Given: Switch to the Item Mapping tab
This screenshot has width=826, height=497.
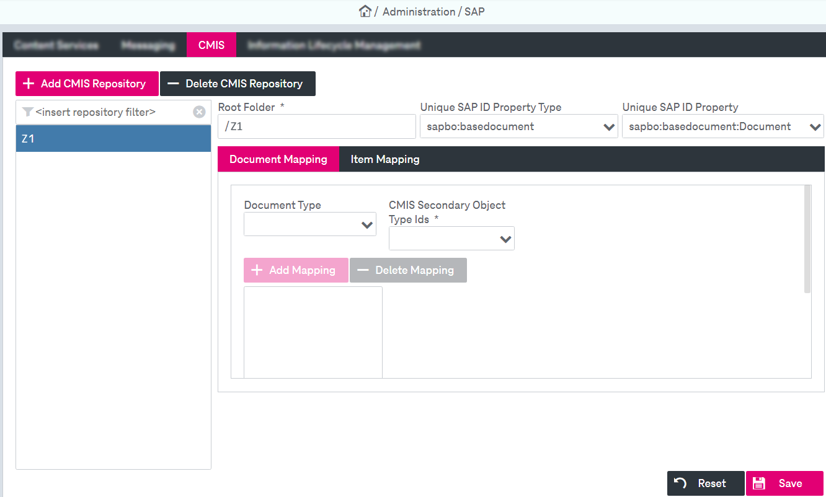Looking at the screenshot, I should click(384, 159).
